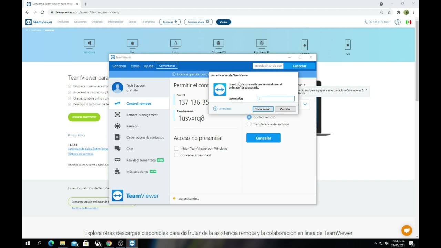Click Comentarios button in TeamViewer
Screen dimensions: 441x248
tap(167, 66)
